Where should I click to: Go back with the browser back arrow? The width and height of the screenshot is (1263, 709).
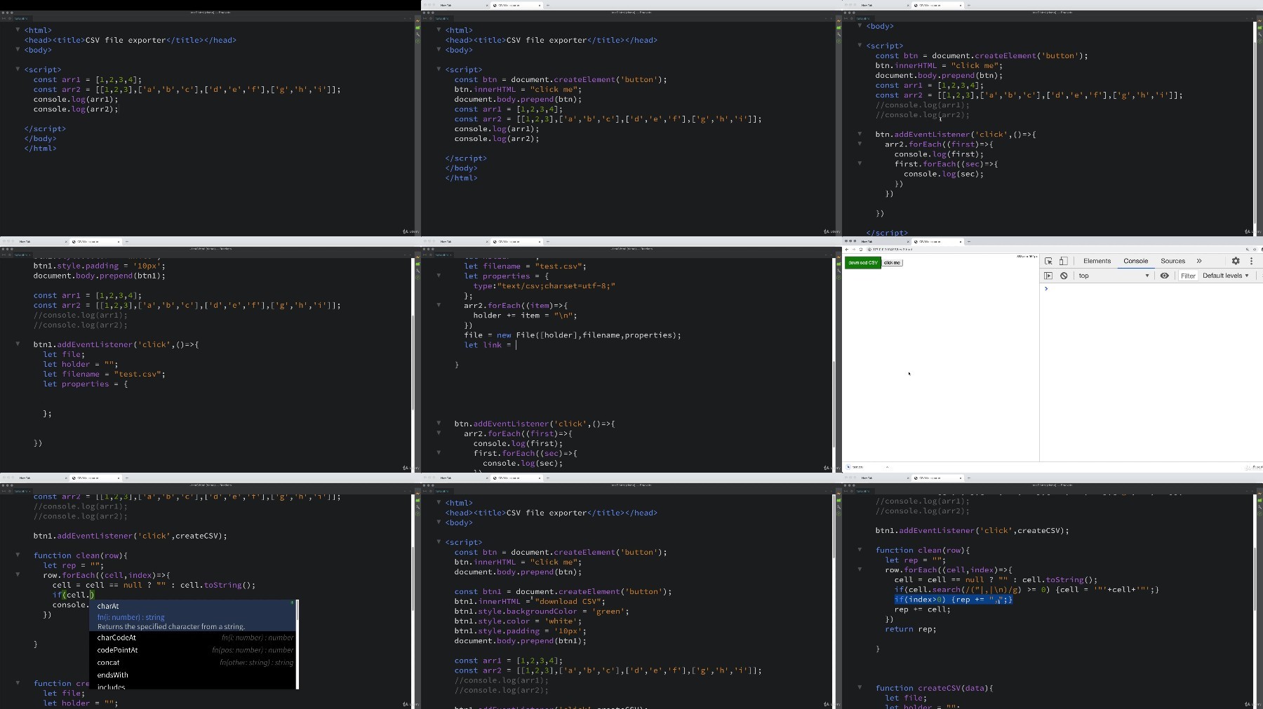pyautogui.click(x=847, y=250)
